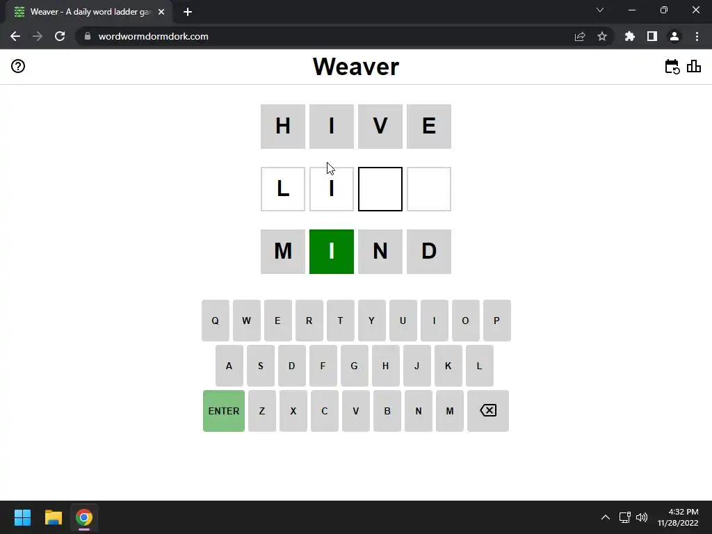The image size is (712, 534).
Task: Show hidden system tray icons
Action: 606,517
